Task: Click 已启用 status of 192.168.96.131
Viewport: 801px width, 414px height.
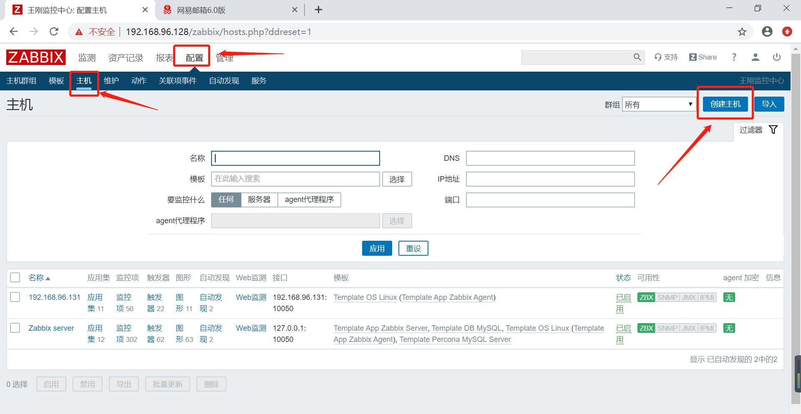Action: (623, 303)
